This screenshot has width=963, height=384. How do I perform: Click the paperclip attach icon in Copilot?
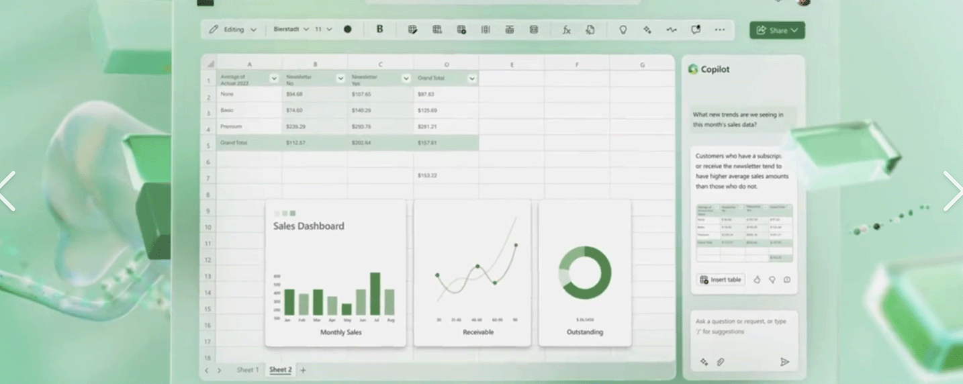(721, 362)
